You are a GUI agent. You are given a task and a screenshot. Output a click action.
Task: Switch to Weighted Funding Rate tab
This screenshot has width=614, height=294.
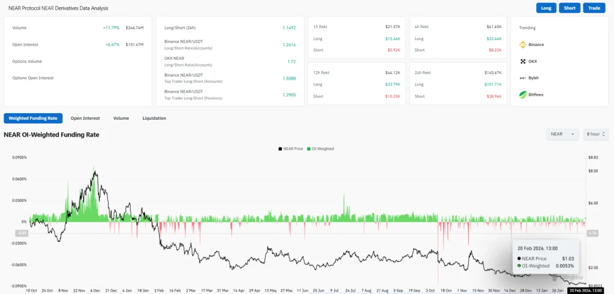[33, 118]
